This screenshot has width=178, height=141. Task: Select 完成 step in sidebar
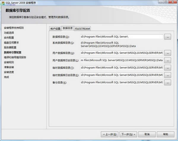coord(6,77)
